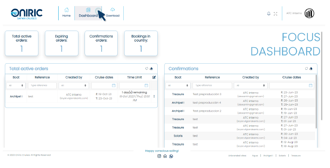Viewport: 330px width, 168px height.
Task: Open the ATC interno profile avatar
Action: 309,13
